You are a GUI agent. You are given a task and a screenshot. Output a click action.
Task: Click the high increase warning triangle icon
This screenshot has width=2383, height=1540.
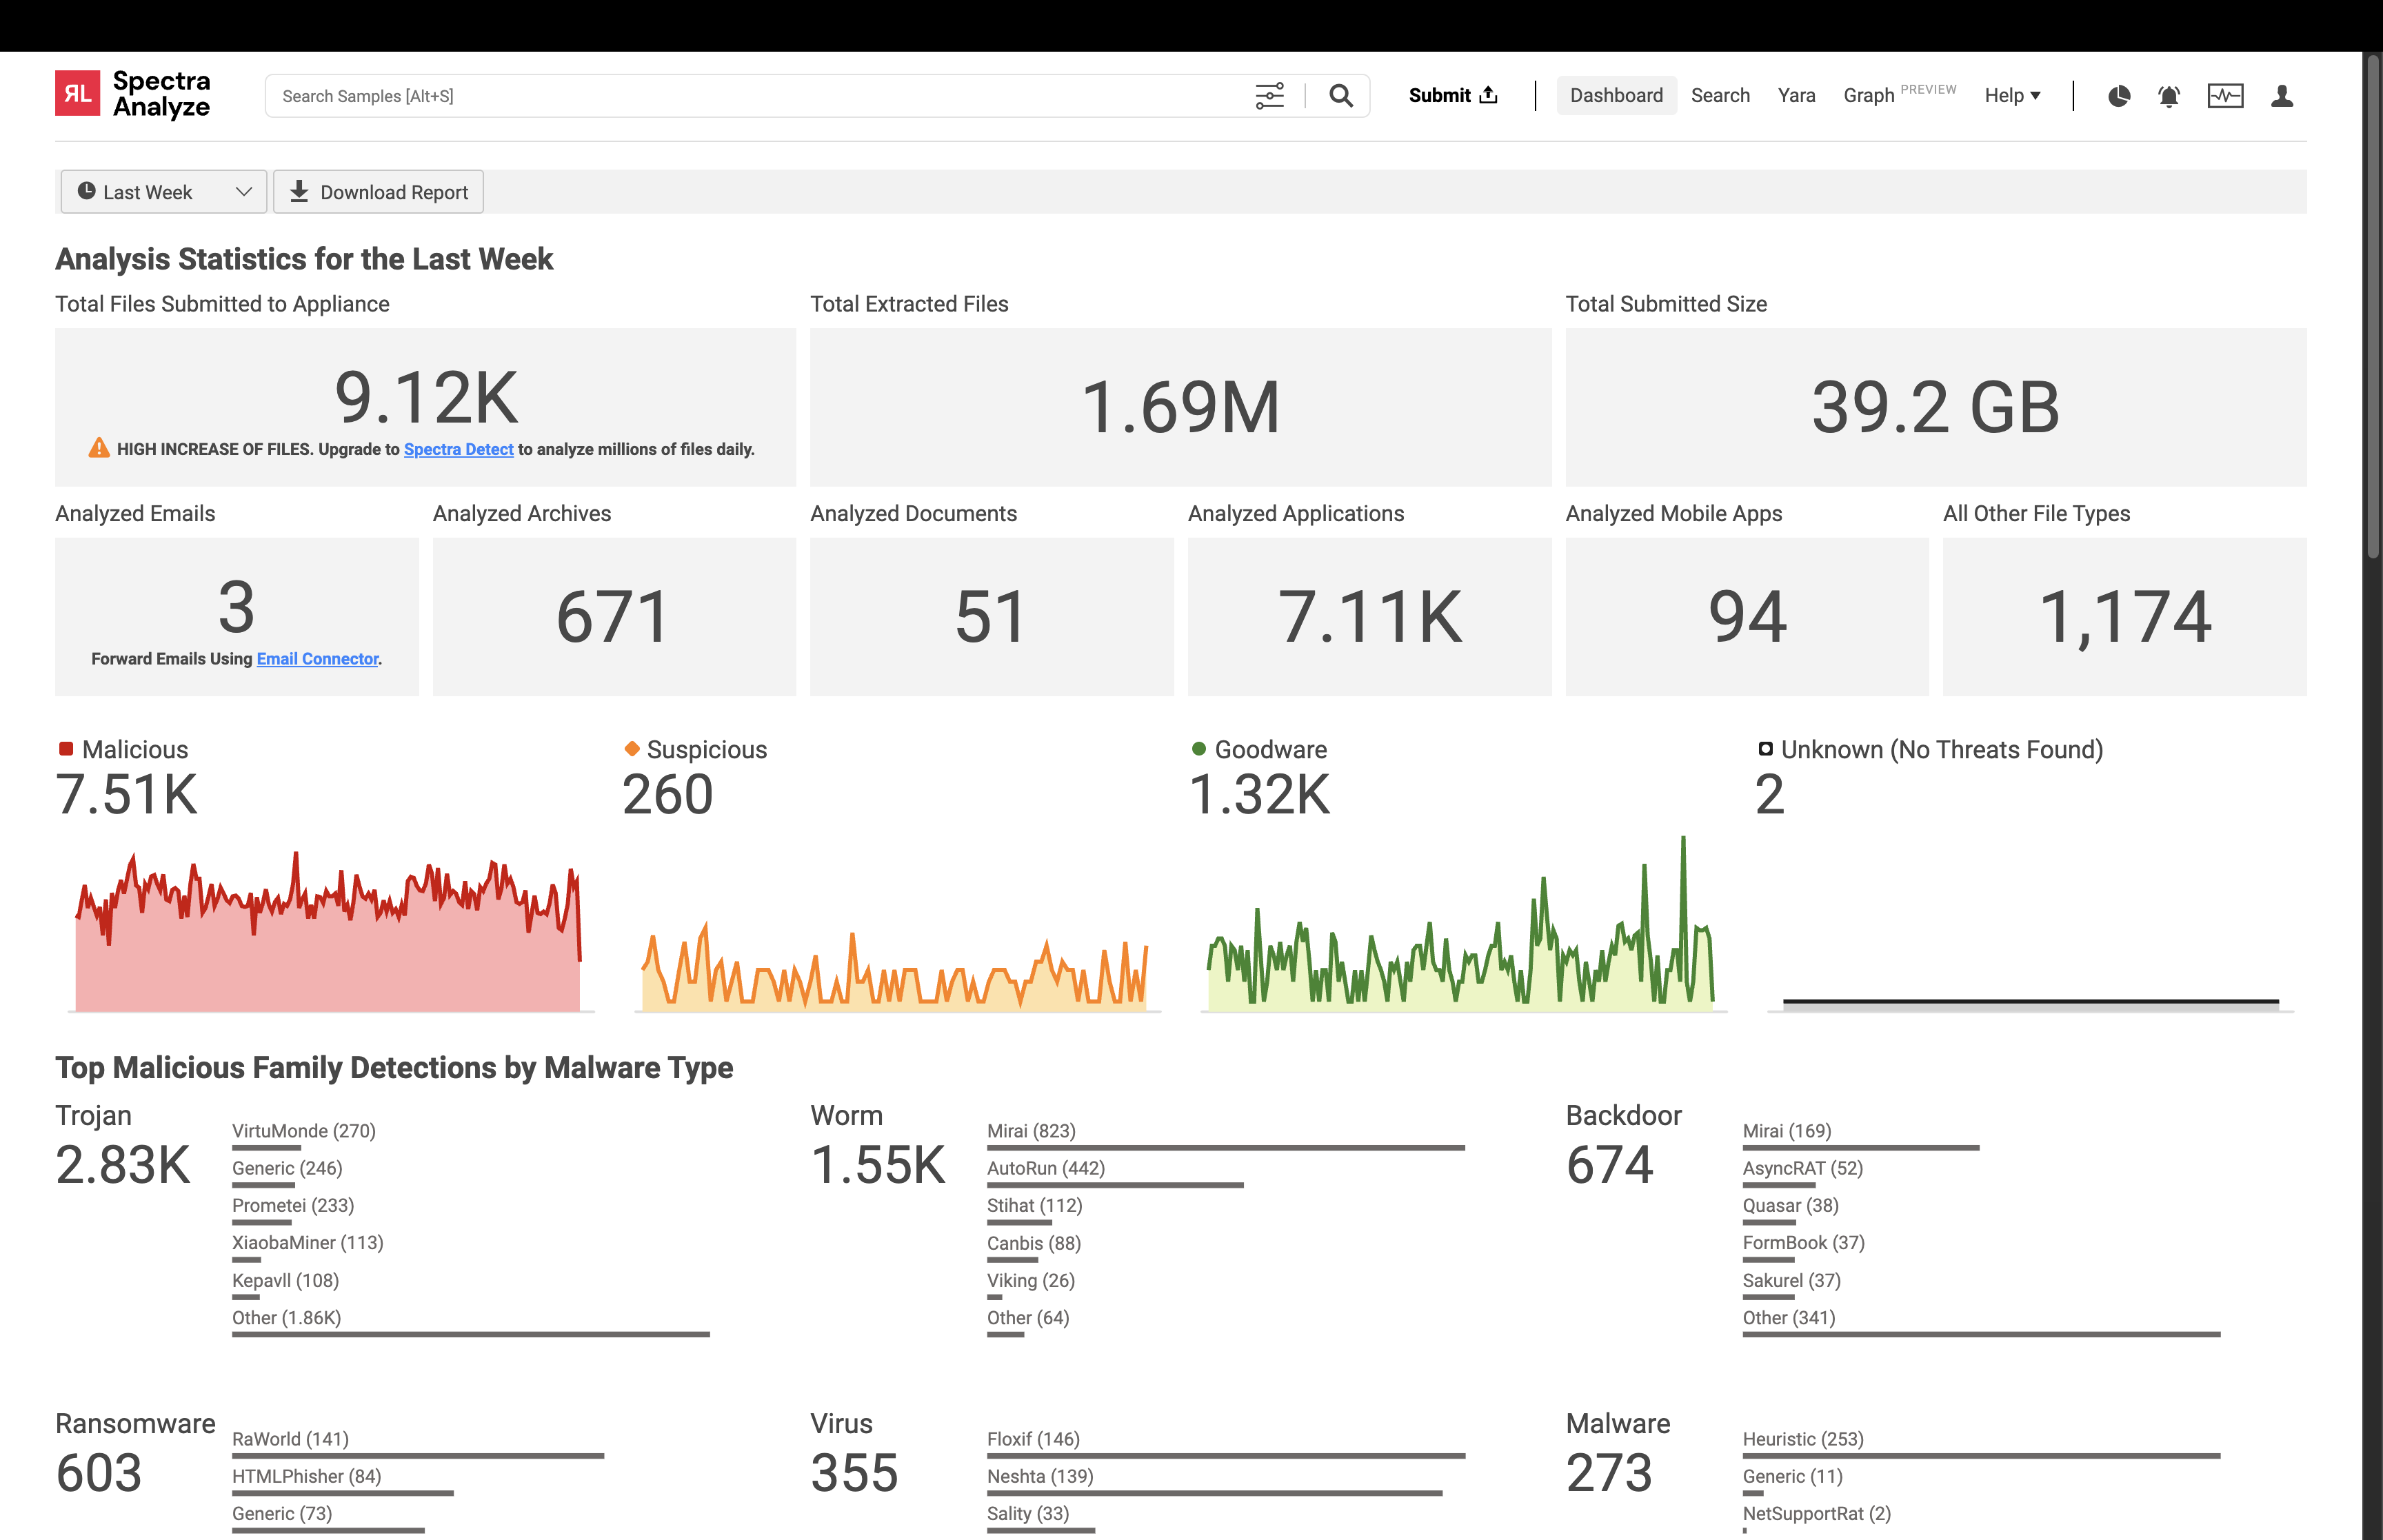(x=99, y=448)
